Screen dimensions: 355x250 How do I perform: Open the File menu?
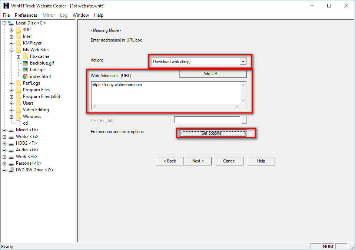(6, 15)
